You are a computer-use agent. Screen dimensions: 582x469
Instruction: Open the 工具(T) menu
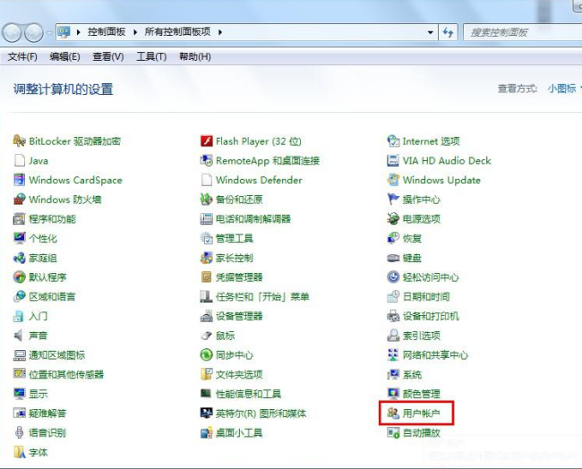[151, 56]
